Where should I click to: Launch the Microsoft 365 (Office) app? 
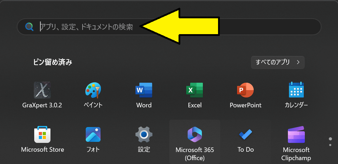pos(195,134)
